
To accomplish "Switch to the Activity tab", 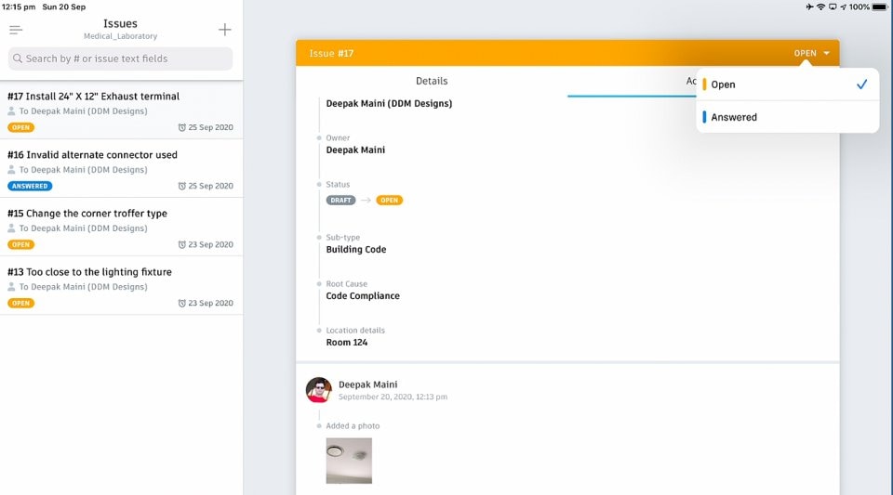I will pos(691,82).
